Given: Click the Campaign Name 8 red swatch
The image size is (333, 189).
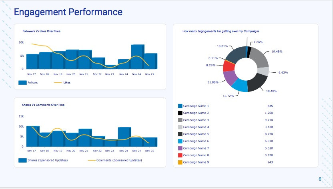Looking at the screenshot, I should pos(180,155).
